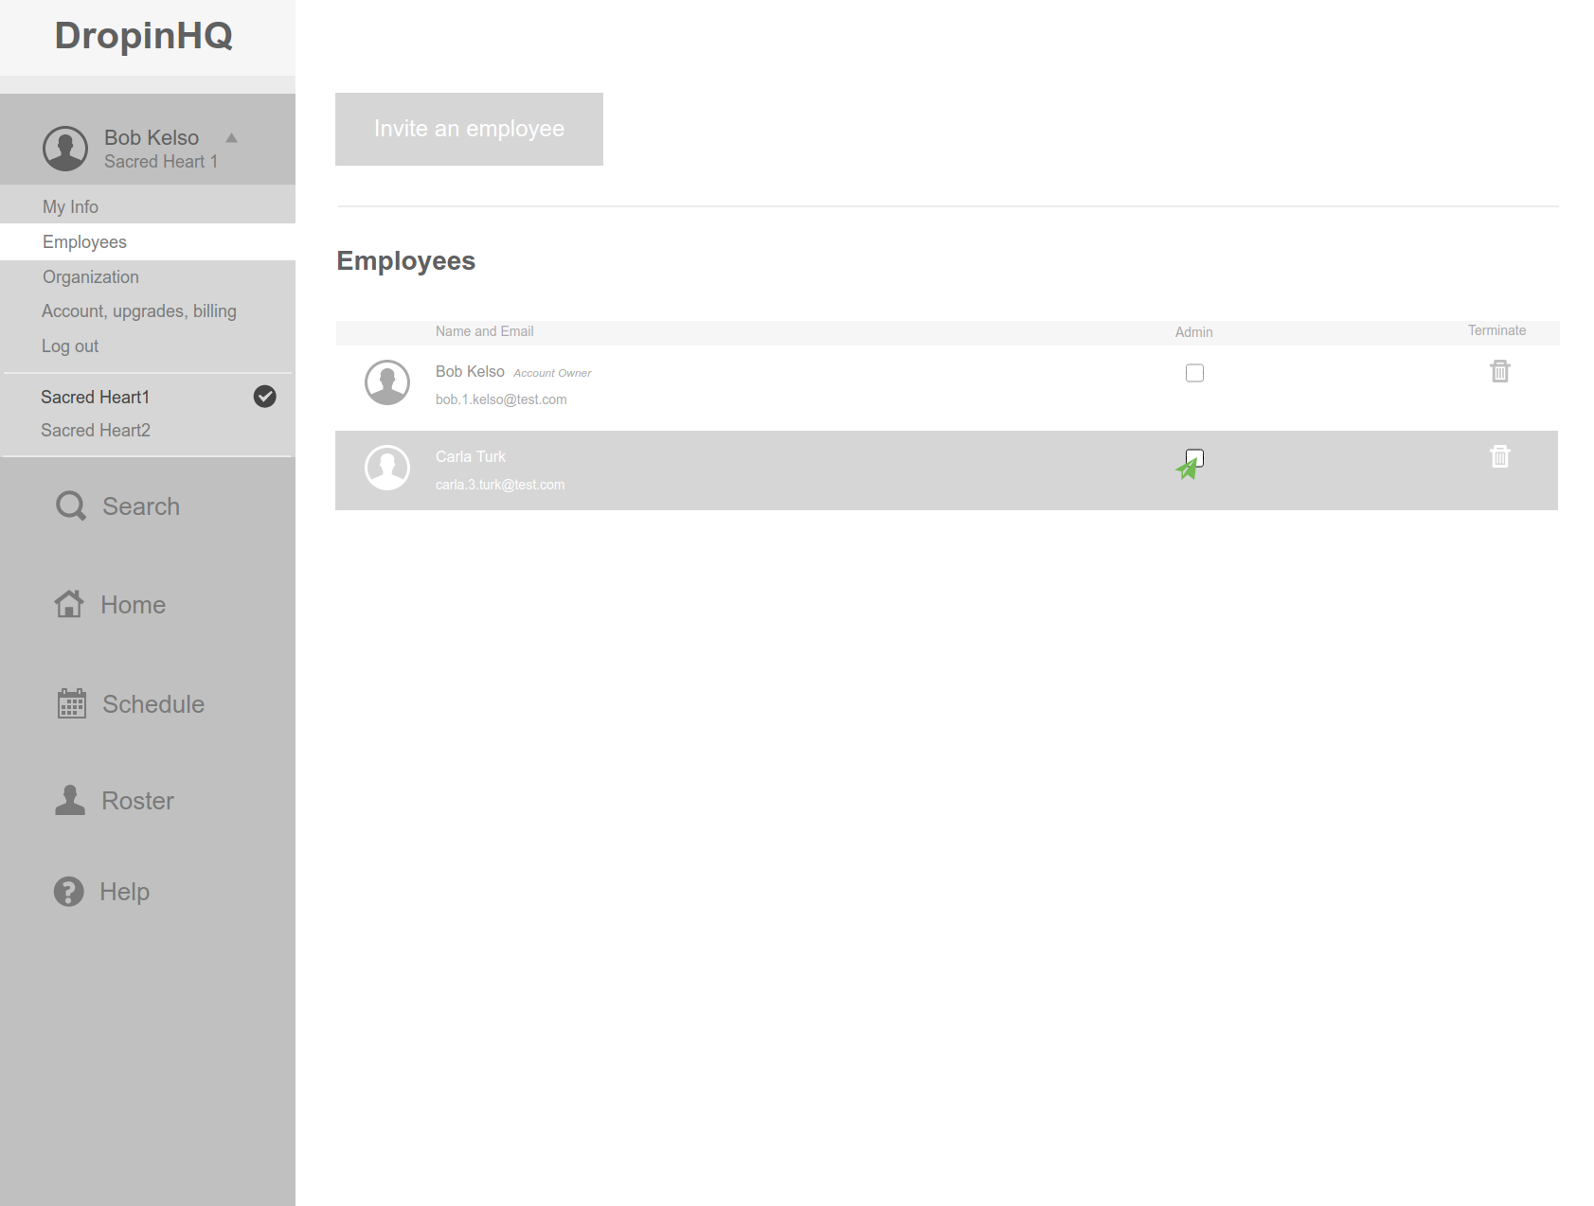Toggle Admin checkbox for Bob Kelso
This screenshot has height=1206, width=1594.
tap(1194, 373)
